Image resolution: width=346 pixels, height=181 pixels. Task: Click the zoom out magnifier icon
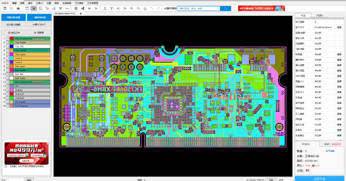pyautogui.click(x=138, y=8)
